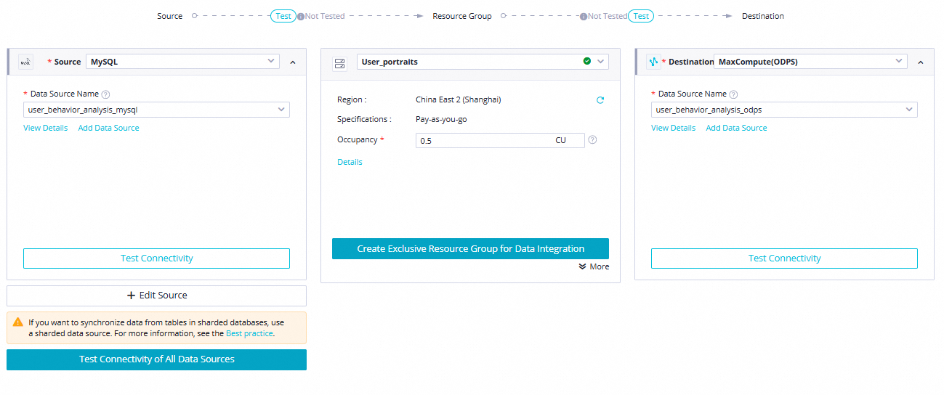Open Add Data Source link in Destination panel
The image size is (944, 395).
(736, 128)
